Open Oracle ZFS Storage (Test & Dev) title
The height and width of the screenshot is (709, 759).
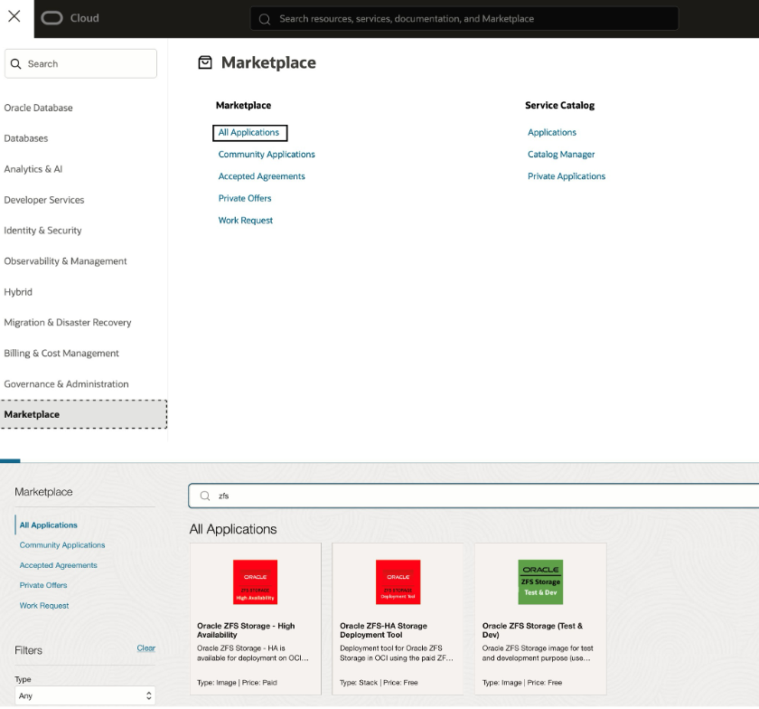pos(532,630)
